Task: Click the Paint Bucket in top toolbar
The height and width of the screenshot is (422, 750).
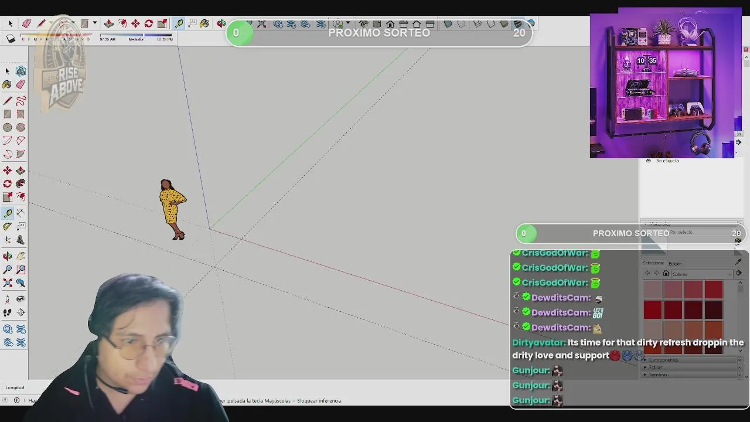Action: click(204, 23)
